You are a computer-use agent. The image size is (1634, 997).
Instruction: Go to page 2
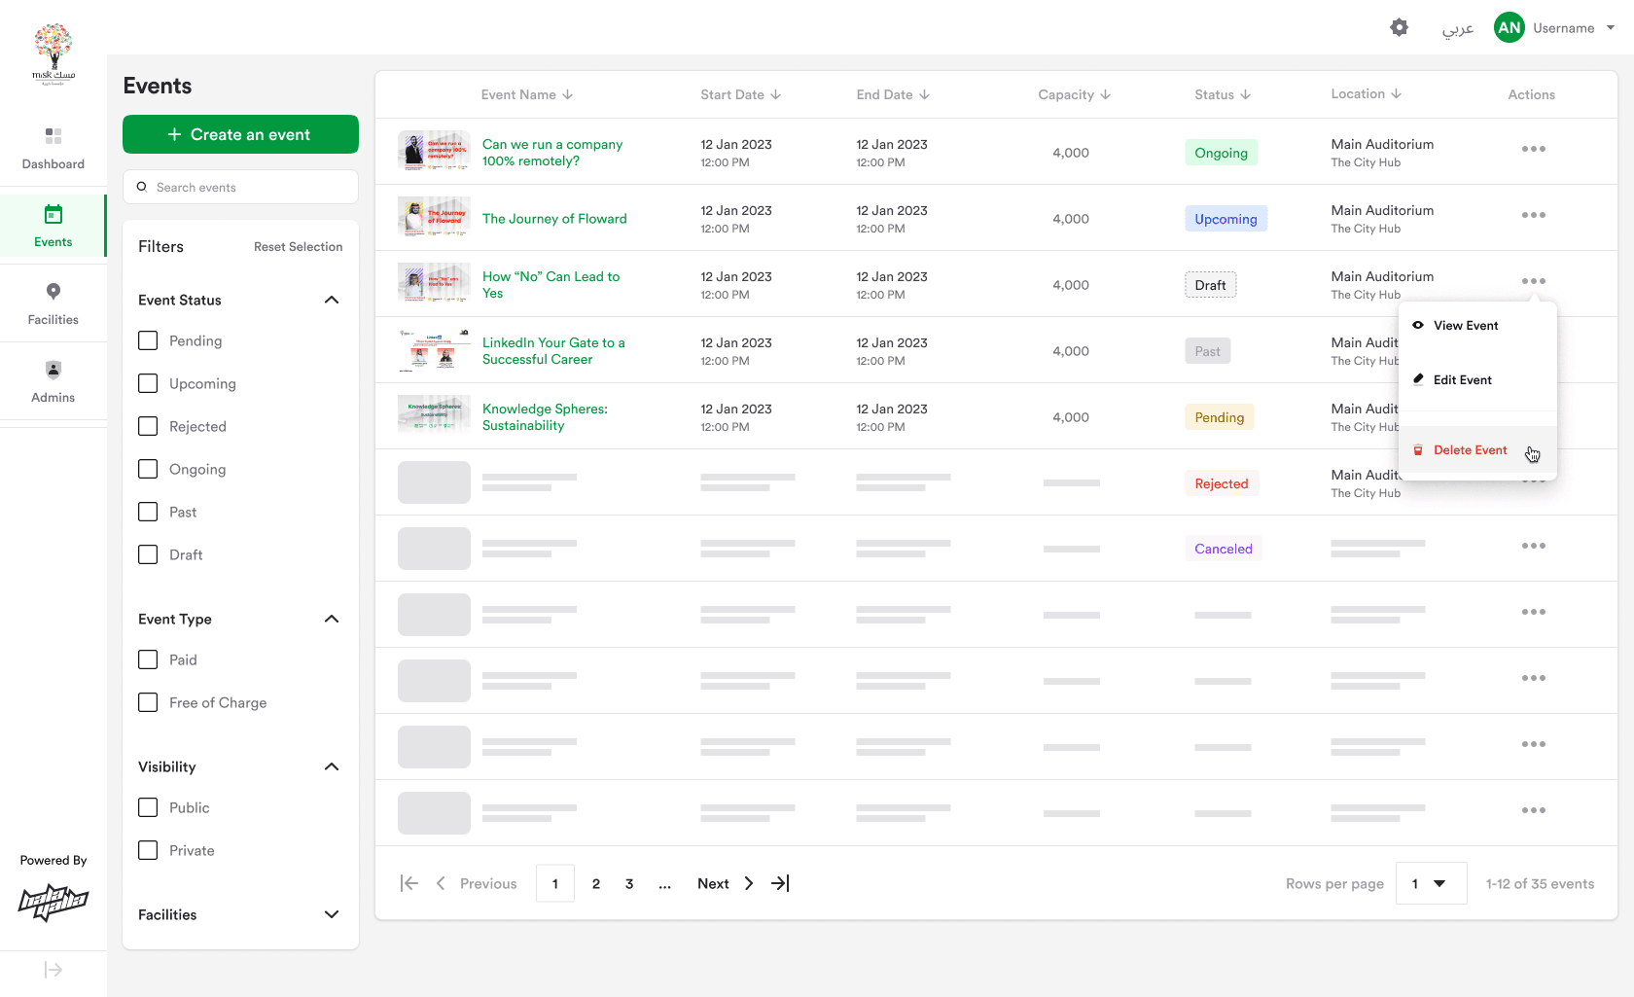pos(596,883)
